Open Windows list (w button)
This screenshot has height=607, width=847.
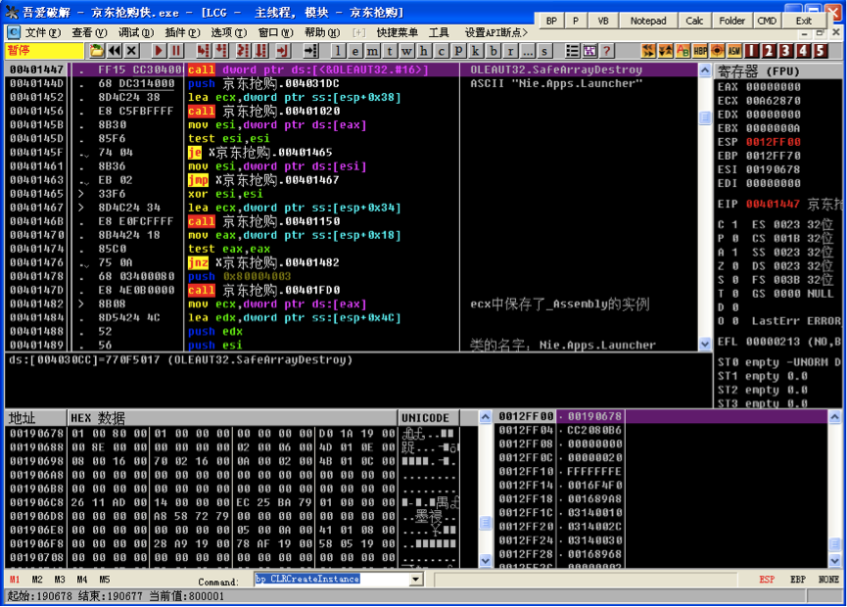pyautogui.click(x=406, y=51)
